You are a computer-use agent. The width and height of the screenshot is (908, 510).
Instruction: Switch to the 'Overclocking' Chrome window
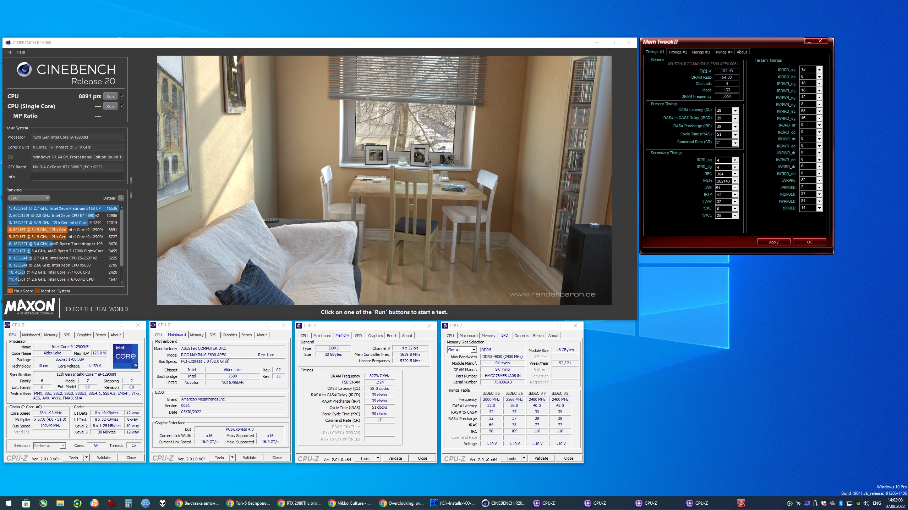point(401,503)
